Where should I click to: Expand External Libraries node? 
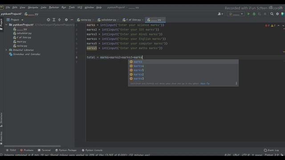pyautogui.click(x=6, y=50)
